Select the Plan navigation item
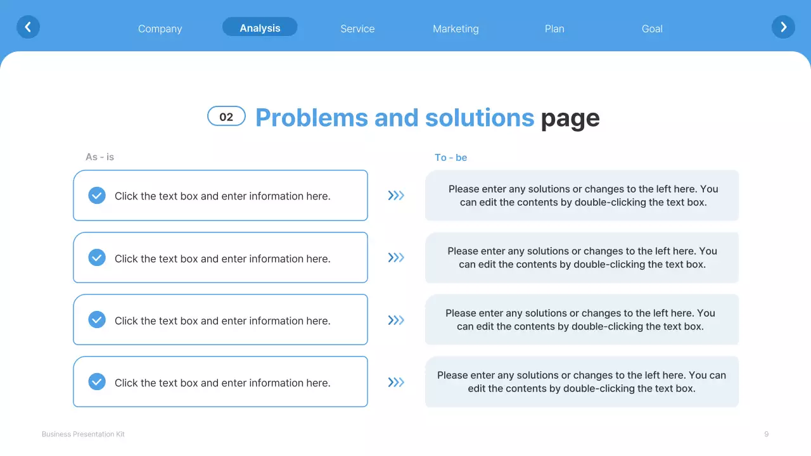811x456 pixels. (x=554, y=28)
